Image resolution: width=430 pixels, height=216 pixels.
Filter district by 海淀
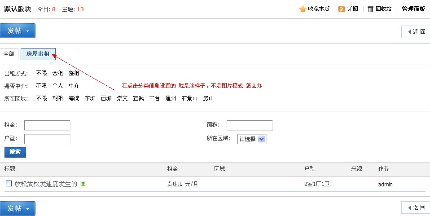(x=74, y=98)
